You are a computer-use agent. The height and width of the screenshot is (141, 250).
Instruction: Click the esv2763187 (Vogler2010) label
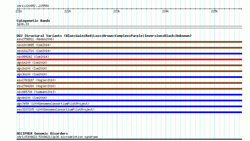point(36,80)
